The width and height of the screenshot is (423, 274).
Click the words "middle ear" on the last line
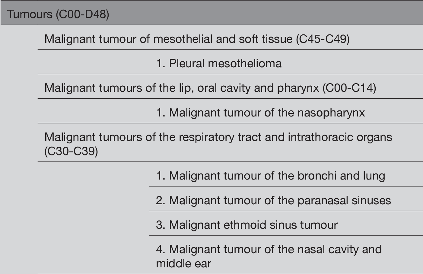pos(183,263)
